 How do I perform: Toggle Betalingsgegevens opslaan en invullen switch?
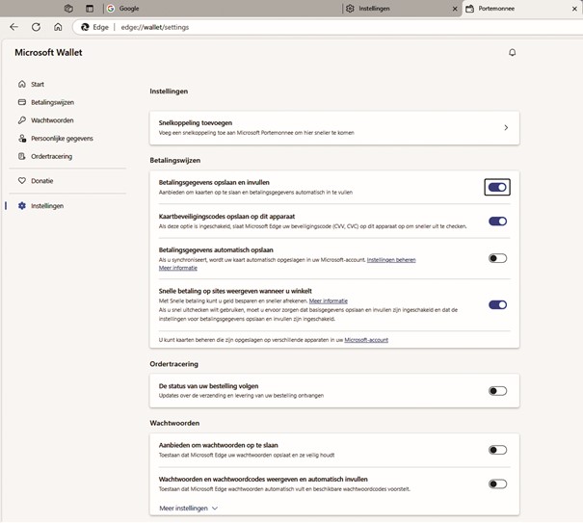[x=497, y=187]
